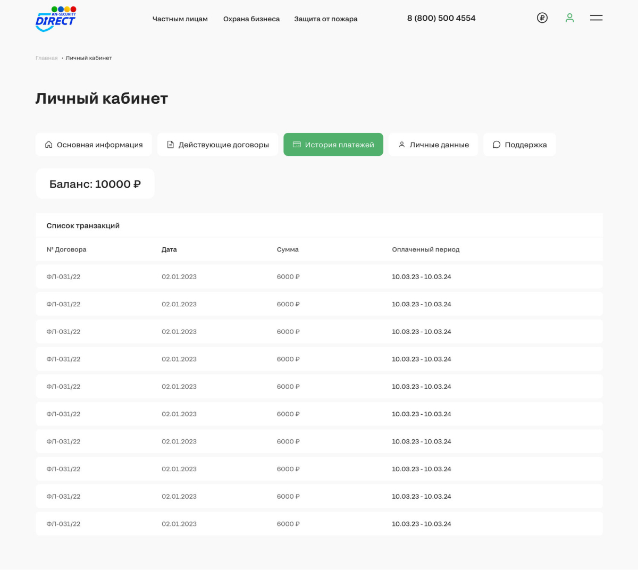Click the Баланс: 10000 ₽ card

pyautogui.click(x=95, y=184)
